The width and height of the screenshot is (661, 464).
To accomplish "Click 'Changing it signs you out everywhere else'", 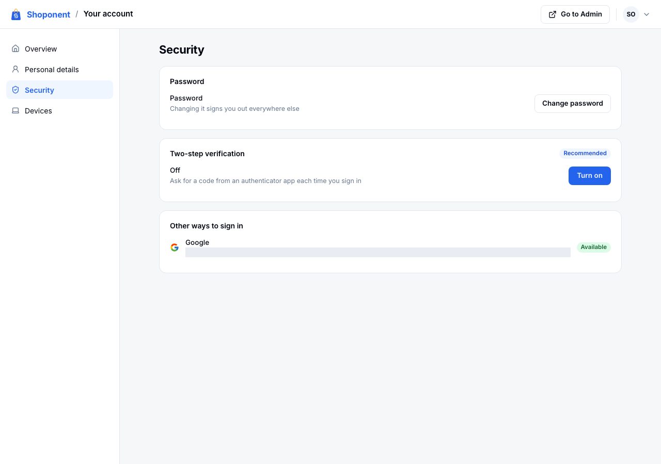I will [x=234, y=109].
